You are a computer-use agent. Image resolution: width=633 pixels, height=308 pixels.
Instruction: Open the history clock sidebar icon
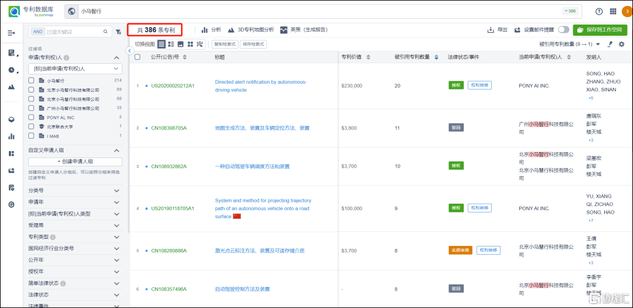coord(11,70)
